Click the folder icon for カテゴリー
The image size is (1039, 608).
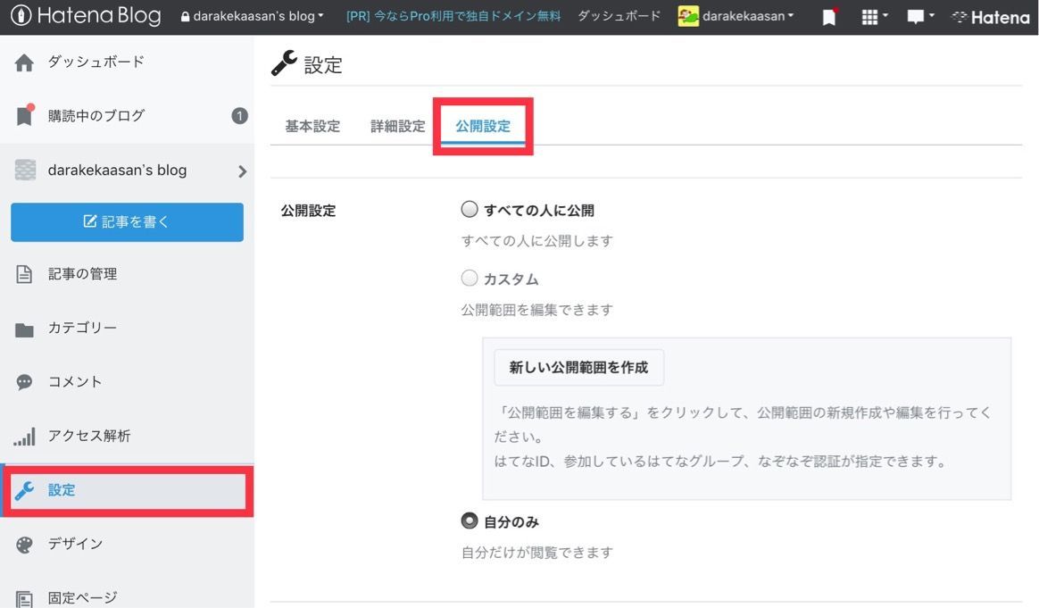(x=24, y=329)
